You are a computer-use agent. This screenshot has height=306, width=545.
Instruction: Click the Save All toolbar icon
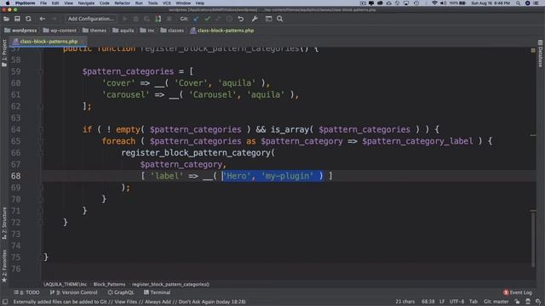[x=17, y=19]
